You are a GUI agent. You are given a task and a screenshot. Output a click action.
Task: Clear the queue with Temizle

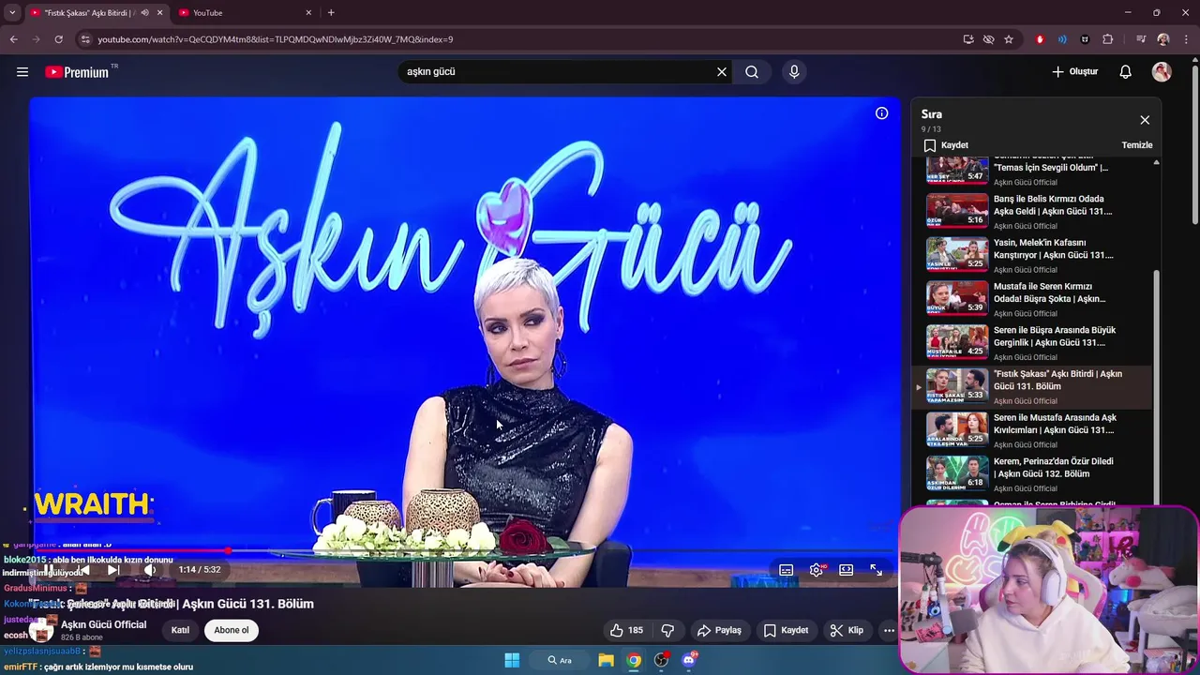click(x=1137, y=145)
